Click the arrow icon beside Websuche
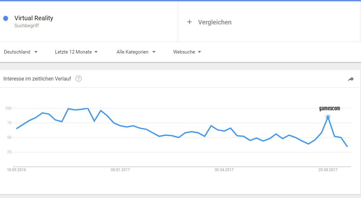The image size is (361, 198). 199,52
